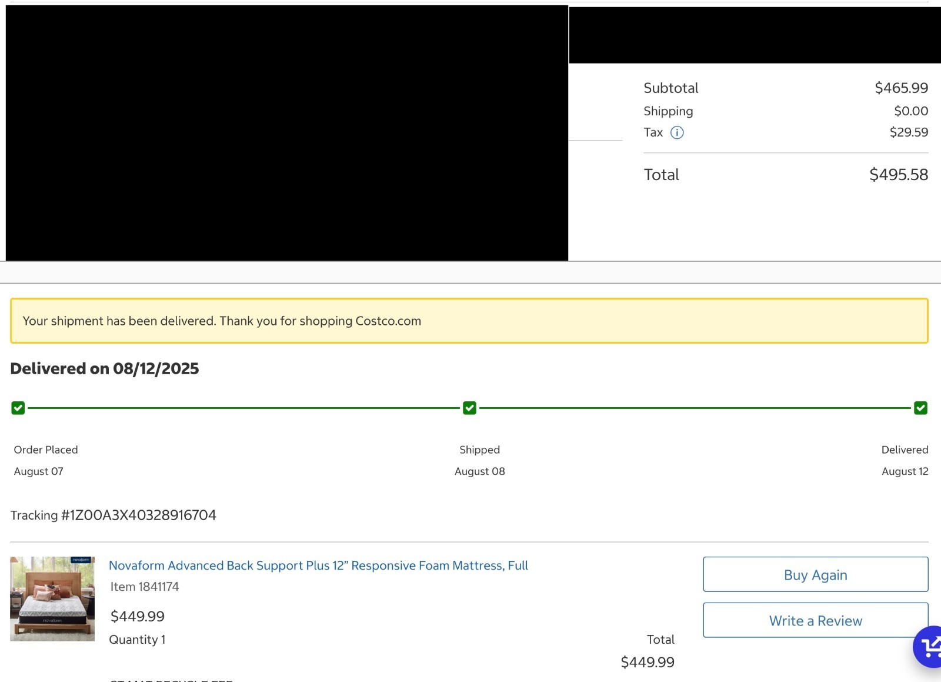The width and height of the screenshot is (941, 682).
Task: Click the Delivered green checkmark
Action: 921,408
